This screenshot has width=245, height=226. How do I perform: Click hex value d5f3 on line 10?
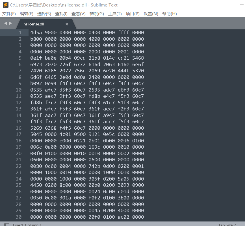(x=65, y=90)
